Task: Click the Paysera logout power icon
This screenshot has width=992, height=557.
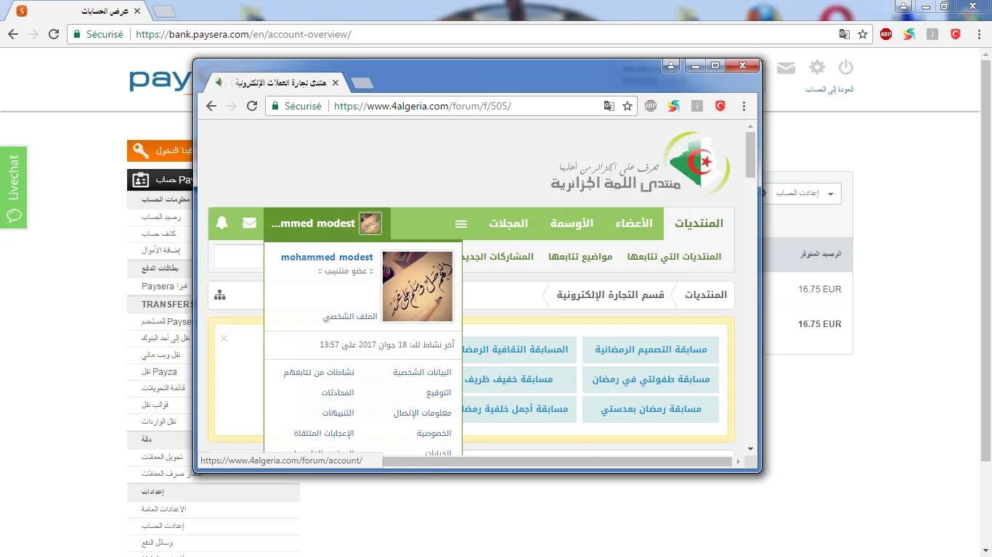Action: click(x=845, y=67)
